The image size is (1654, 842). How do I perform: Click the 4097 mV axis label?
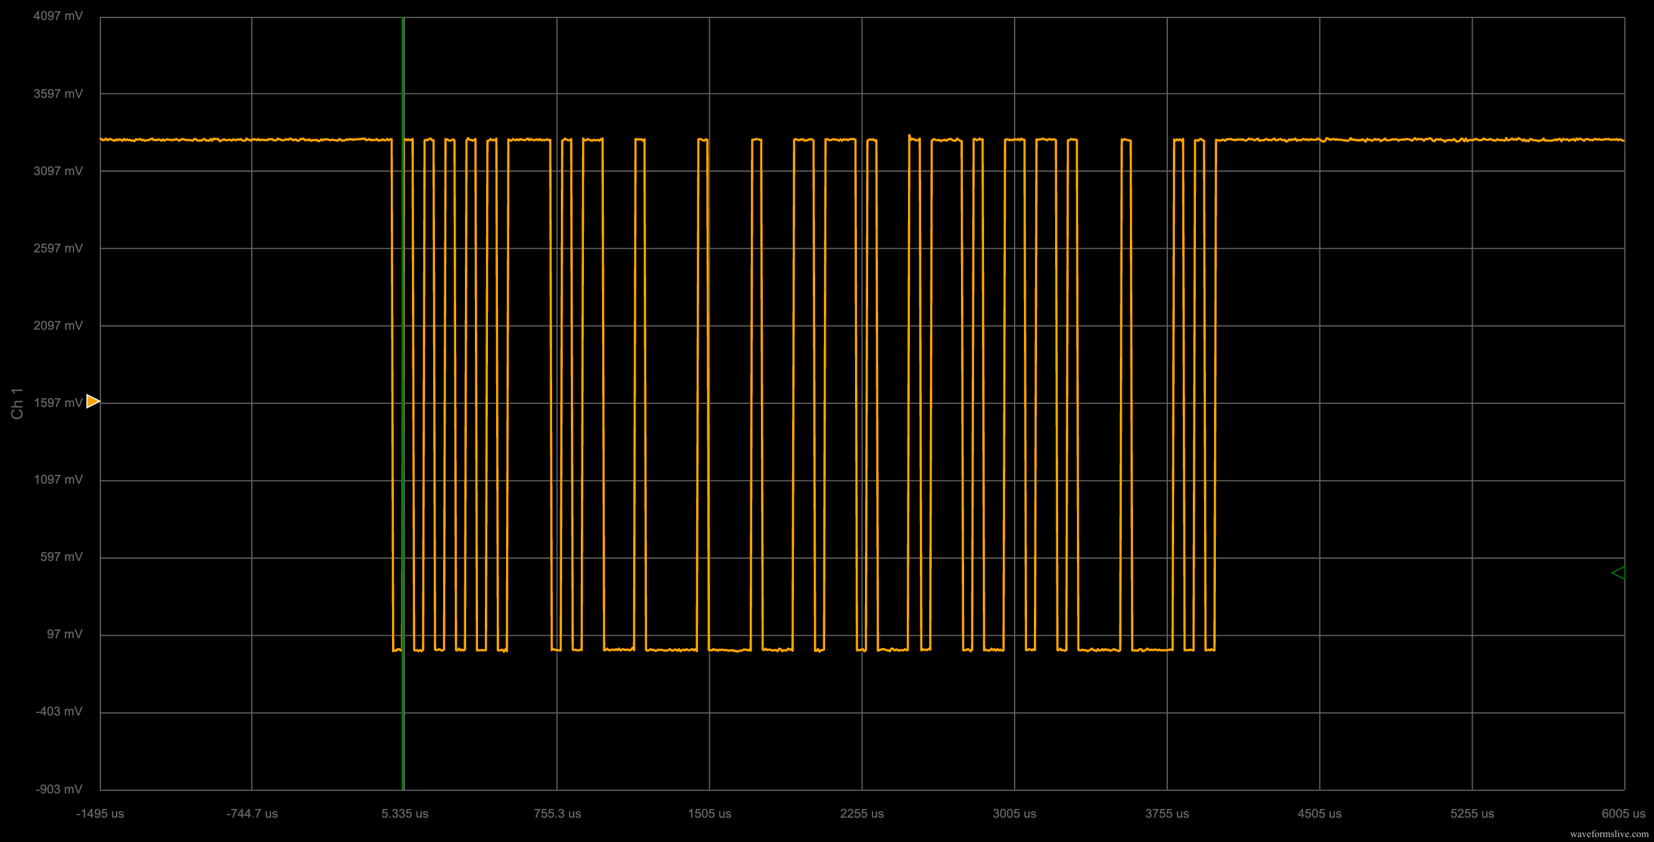point(58,16)
